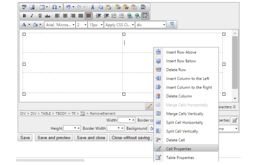Open the Apply CSS Class dropdown
Image resolution: width=256 pixels, height=165 pixels.
click(119, 25)
